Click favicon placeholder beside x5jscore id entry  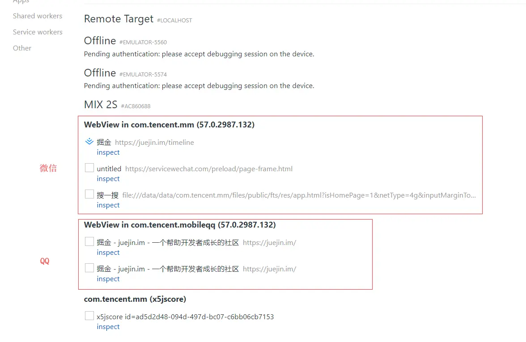click(89, 316)
